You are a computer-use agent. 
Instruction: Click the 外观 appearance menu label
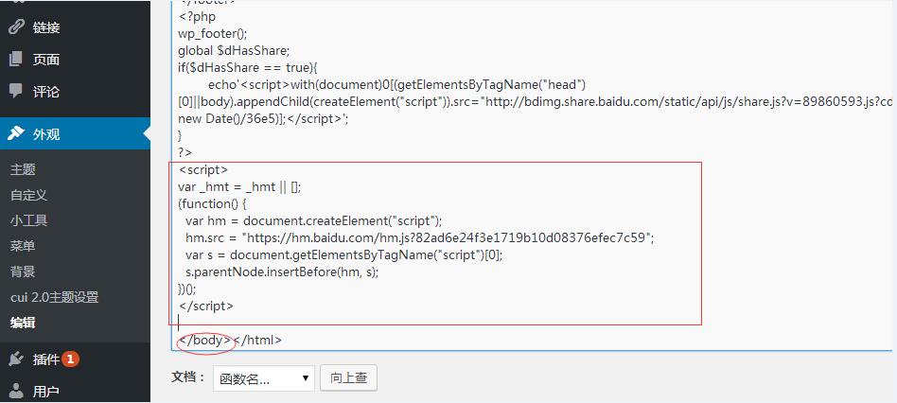(46, 134)
